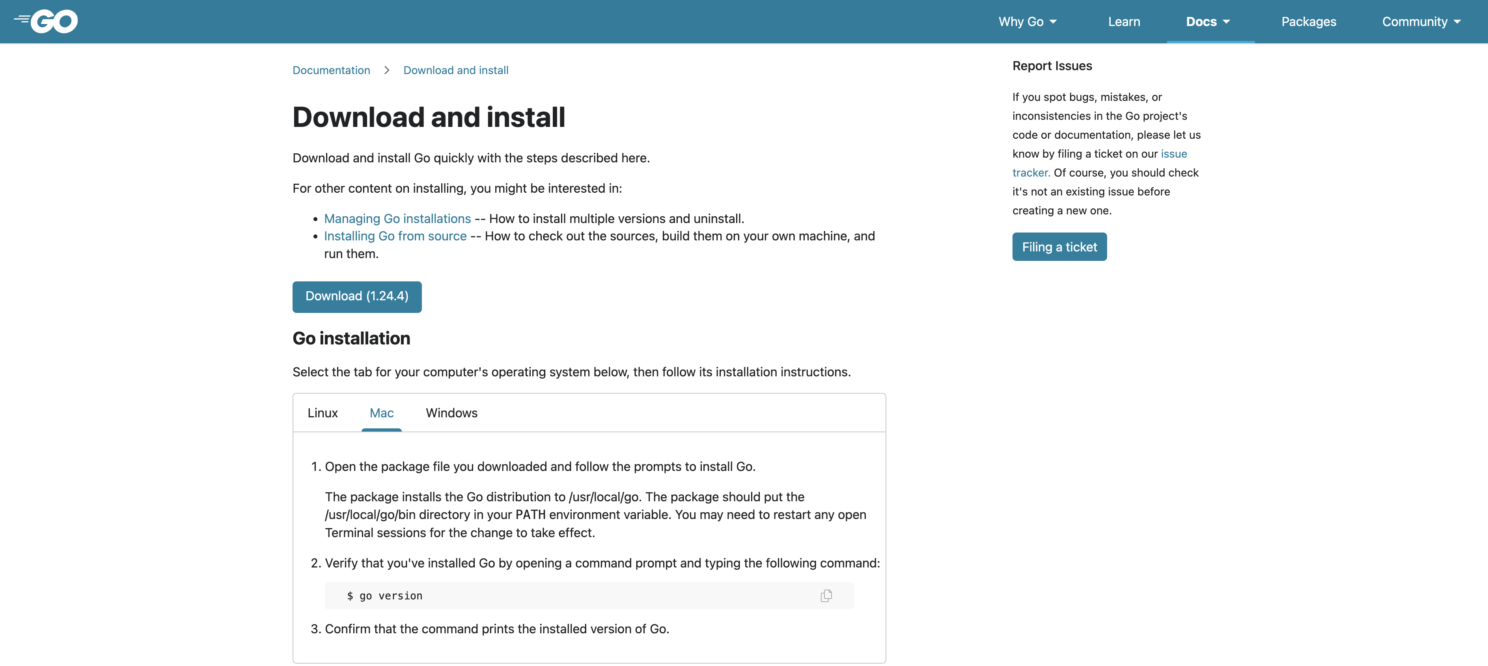Viewport: 1488px width, 666px height.
Task: Switch to the Windows tab
Action: (451, 413)
